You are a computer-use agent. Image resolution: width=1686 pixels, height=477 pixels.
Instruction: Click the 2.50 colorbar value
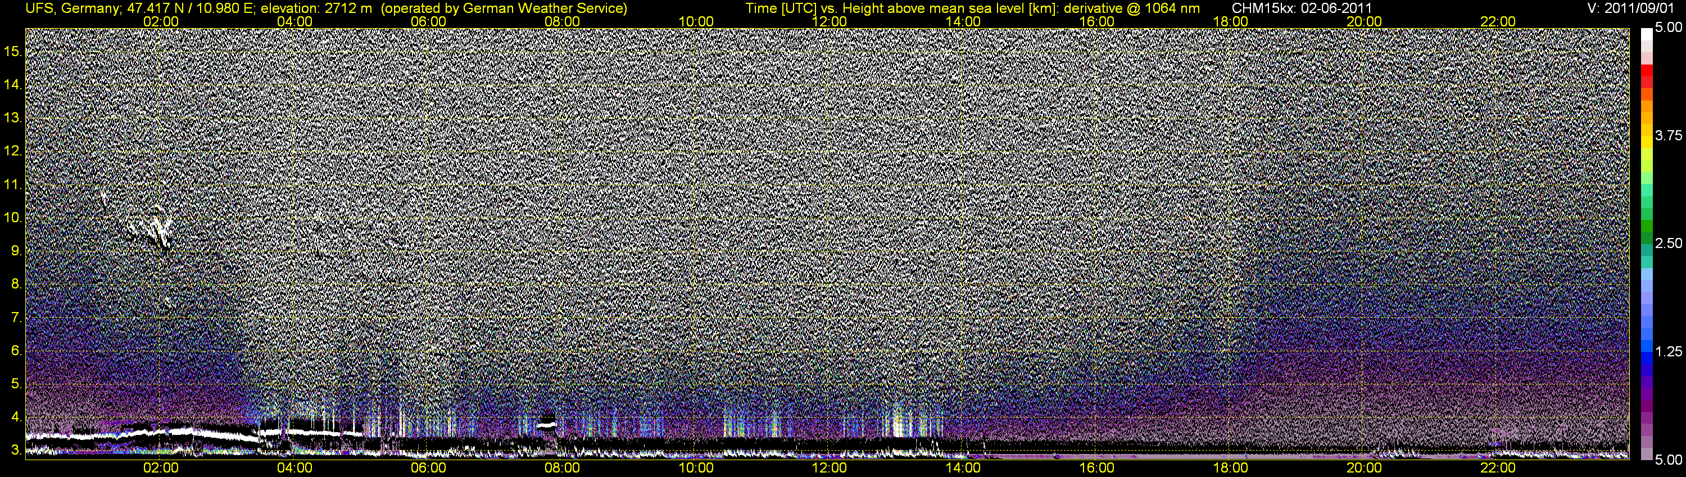click(1669, 243)
